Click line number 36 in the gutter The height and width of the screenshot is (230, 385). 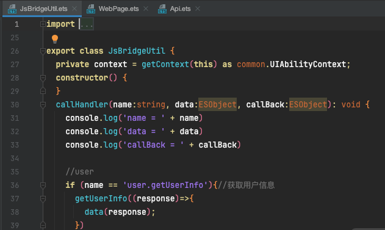[15, 185]
